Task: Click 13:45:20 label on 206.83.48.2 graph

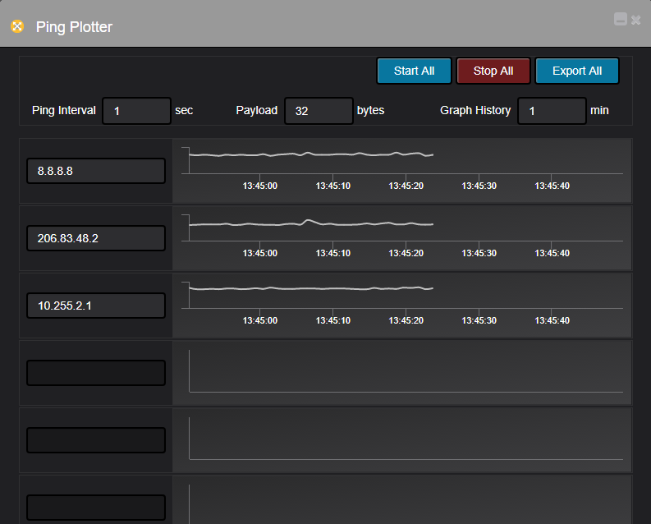Action: [x=406, y=253]
